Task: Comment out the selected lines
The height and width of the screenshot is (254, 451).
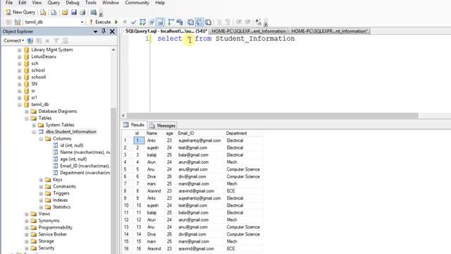Action: coord(219,22)
